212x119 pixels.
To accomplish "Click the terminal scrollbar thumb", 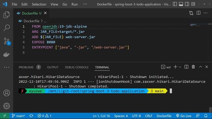I will coord(210,110).
